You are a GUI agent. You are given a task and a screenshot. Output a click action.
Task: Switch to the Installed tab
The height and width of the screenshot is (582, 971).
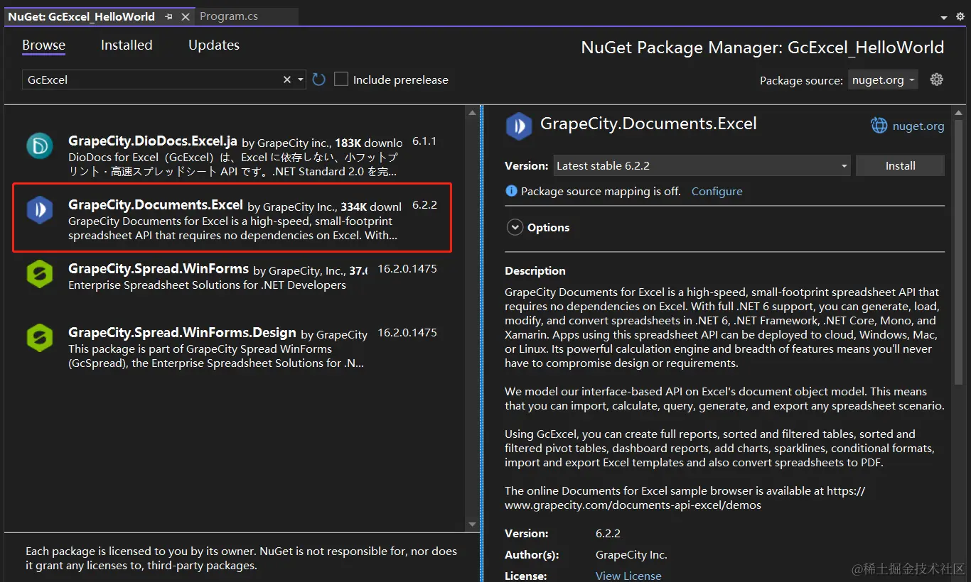127,45
